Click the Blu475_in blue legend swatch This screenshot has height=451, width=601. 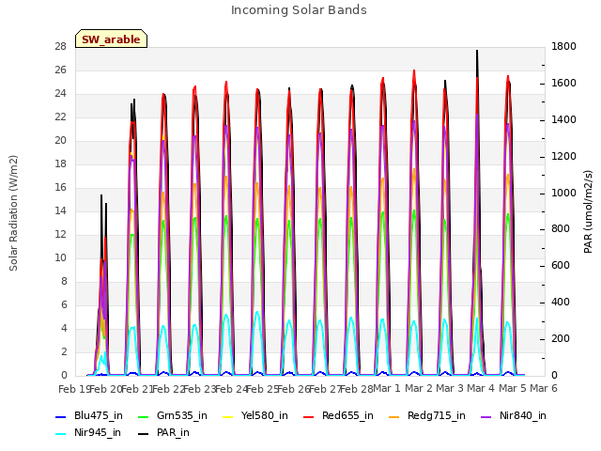coord(60,416)
